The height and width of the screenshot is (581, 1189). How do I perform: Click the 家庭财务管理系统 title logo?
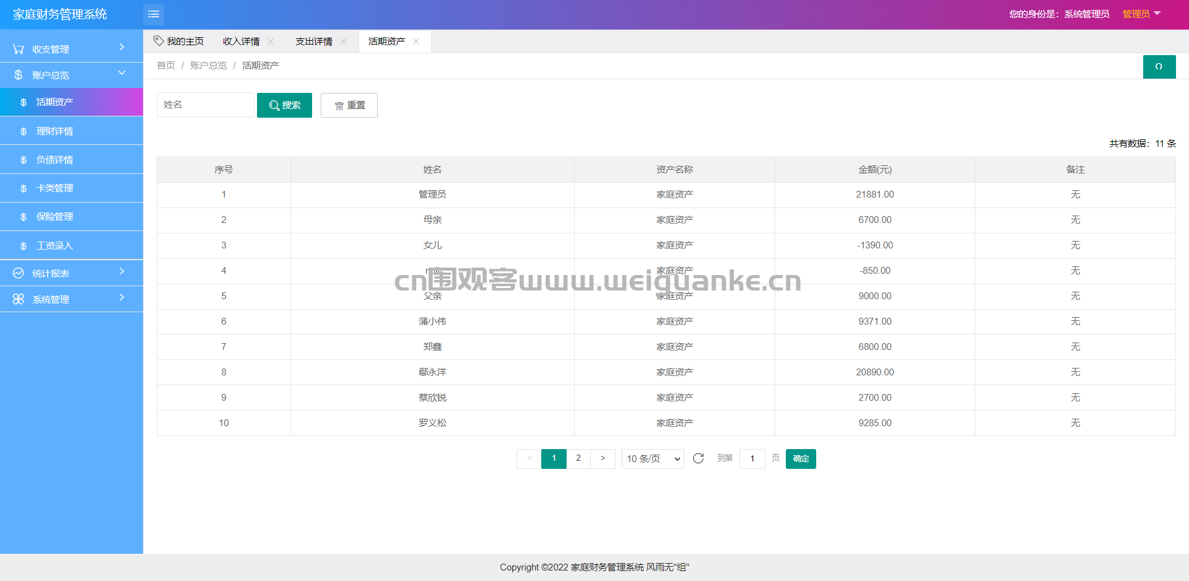point(60,14)
